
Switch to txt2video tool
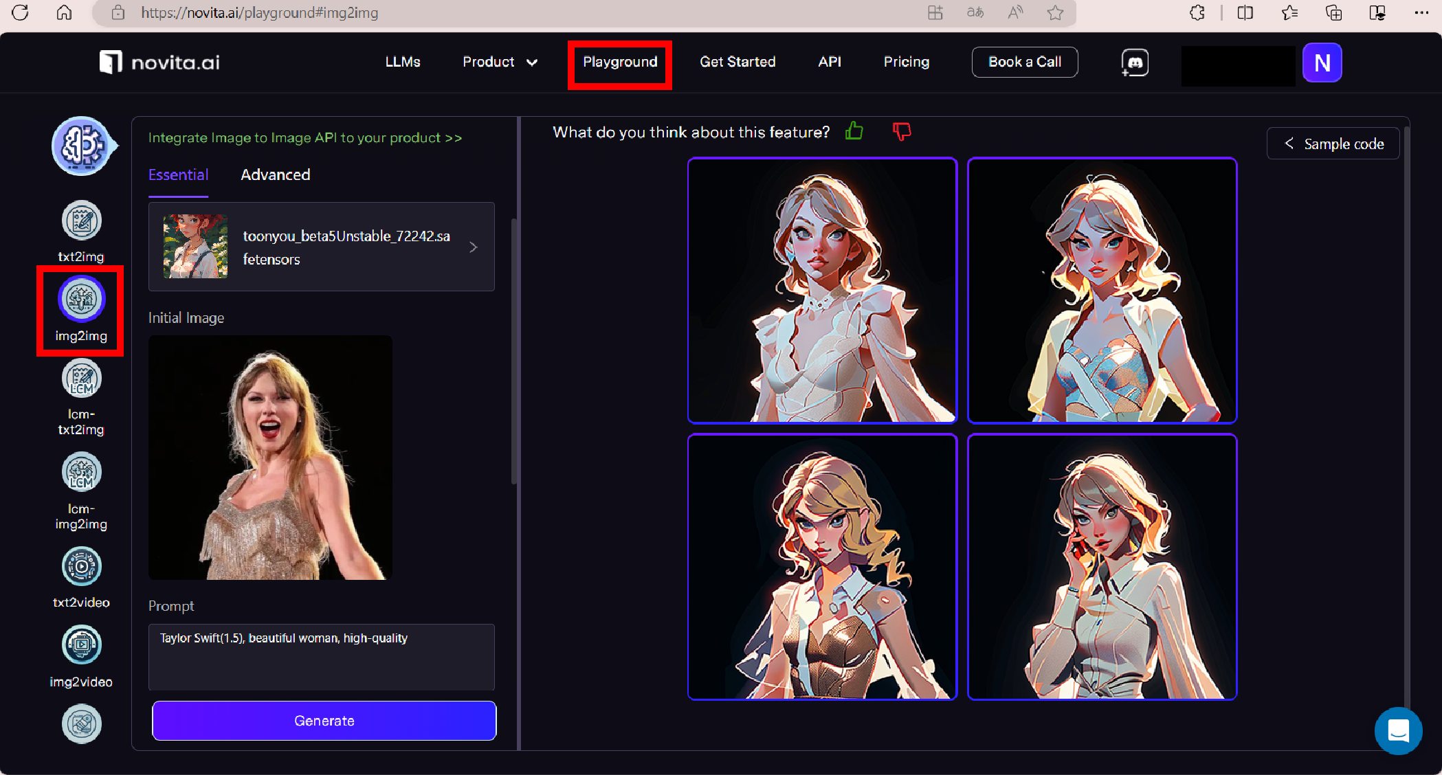(x=81, y=568)
